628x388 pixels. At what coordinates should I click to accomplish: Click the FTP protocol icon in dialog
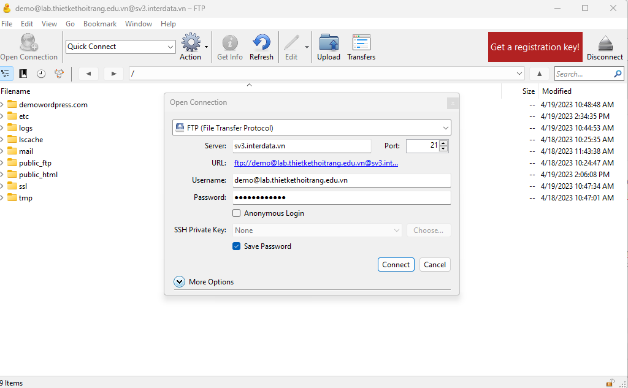click(x=180, y=127)
